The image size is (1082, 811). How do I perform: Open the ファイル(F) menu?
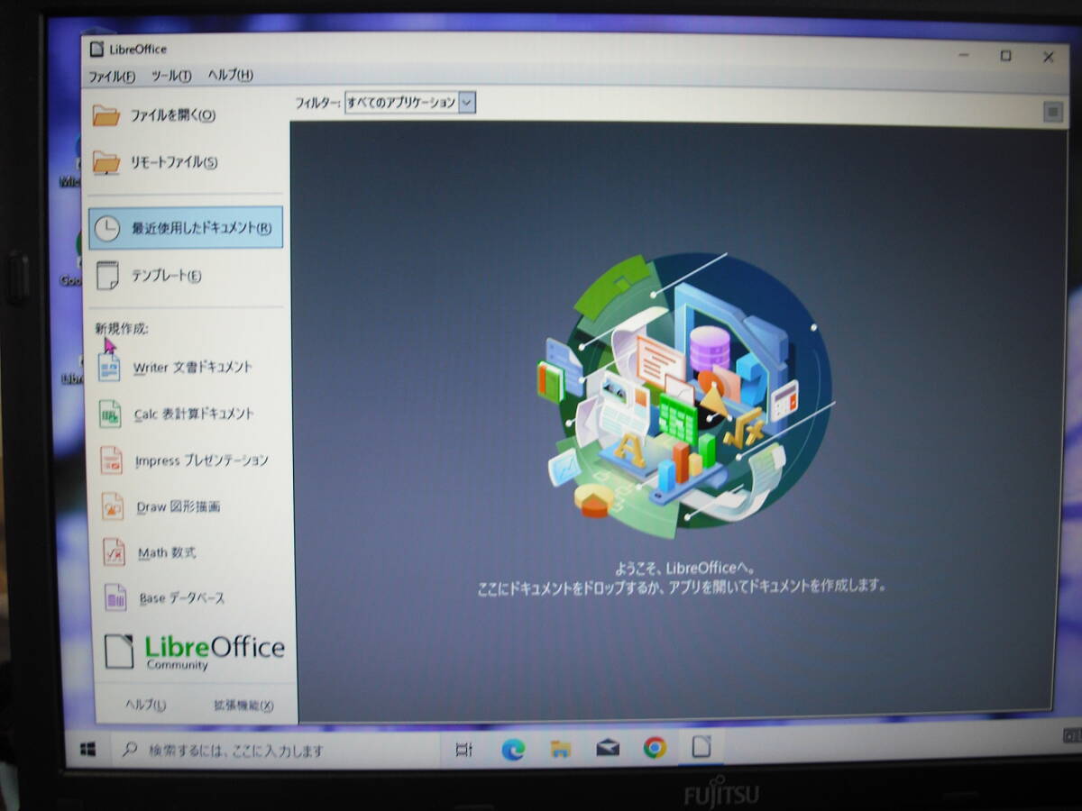112,77
